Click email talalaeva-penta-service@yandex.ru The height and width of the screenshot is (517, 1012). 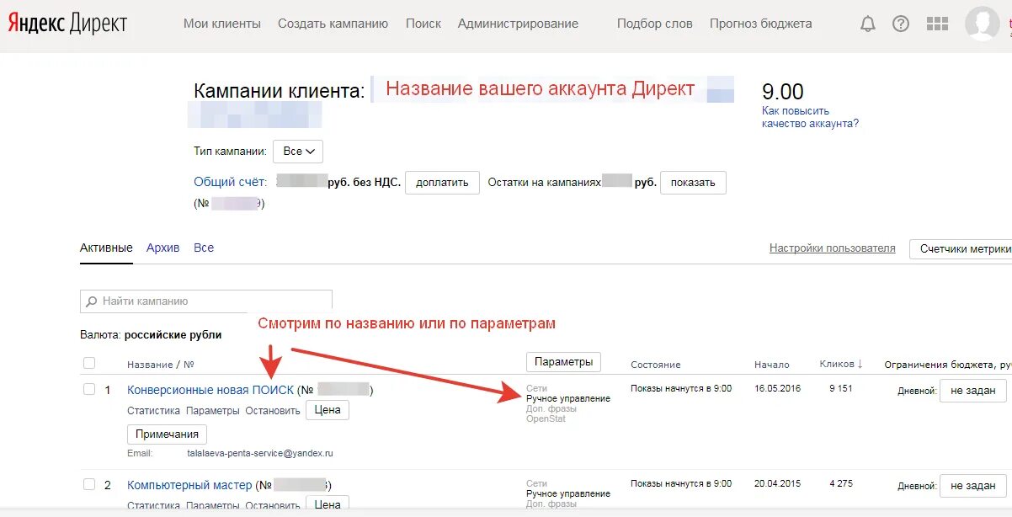(260, 453)
